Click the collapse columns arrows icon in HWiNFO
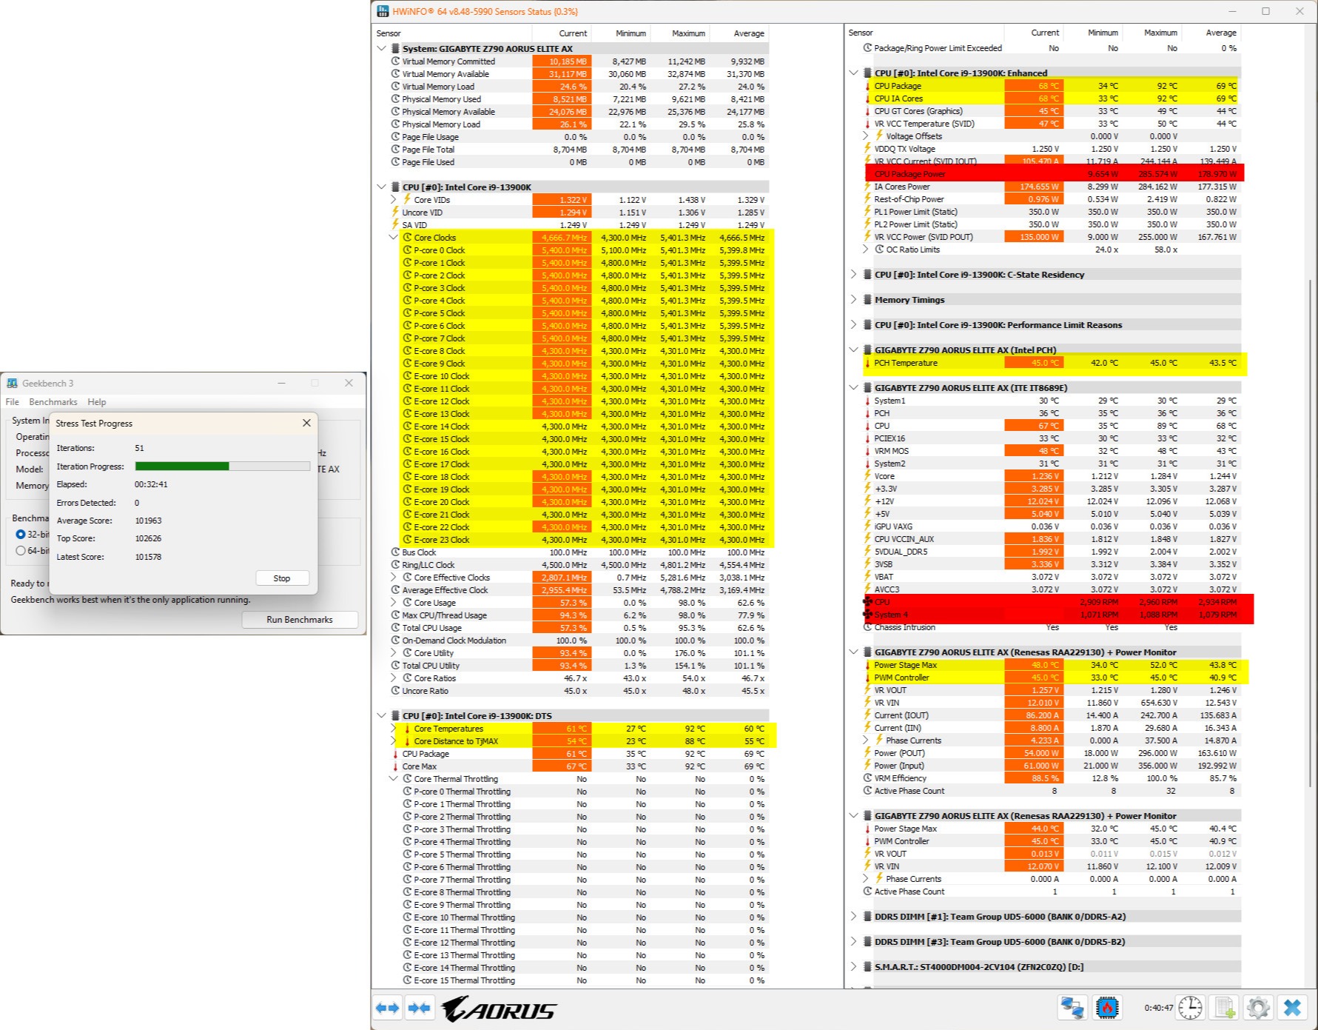The height and width of the screenshot is (1030, 1318). (x=419, y=1008)
